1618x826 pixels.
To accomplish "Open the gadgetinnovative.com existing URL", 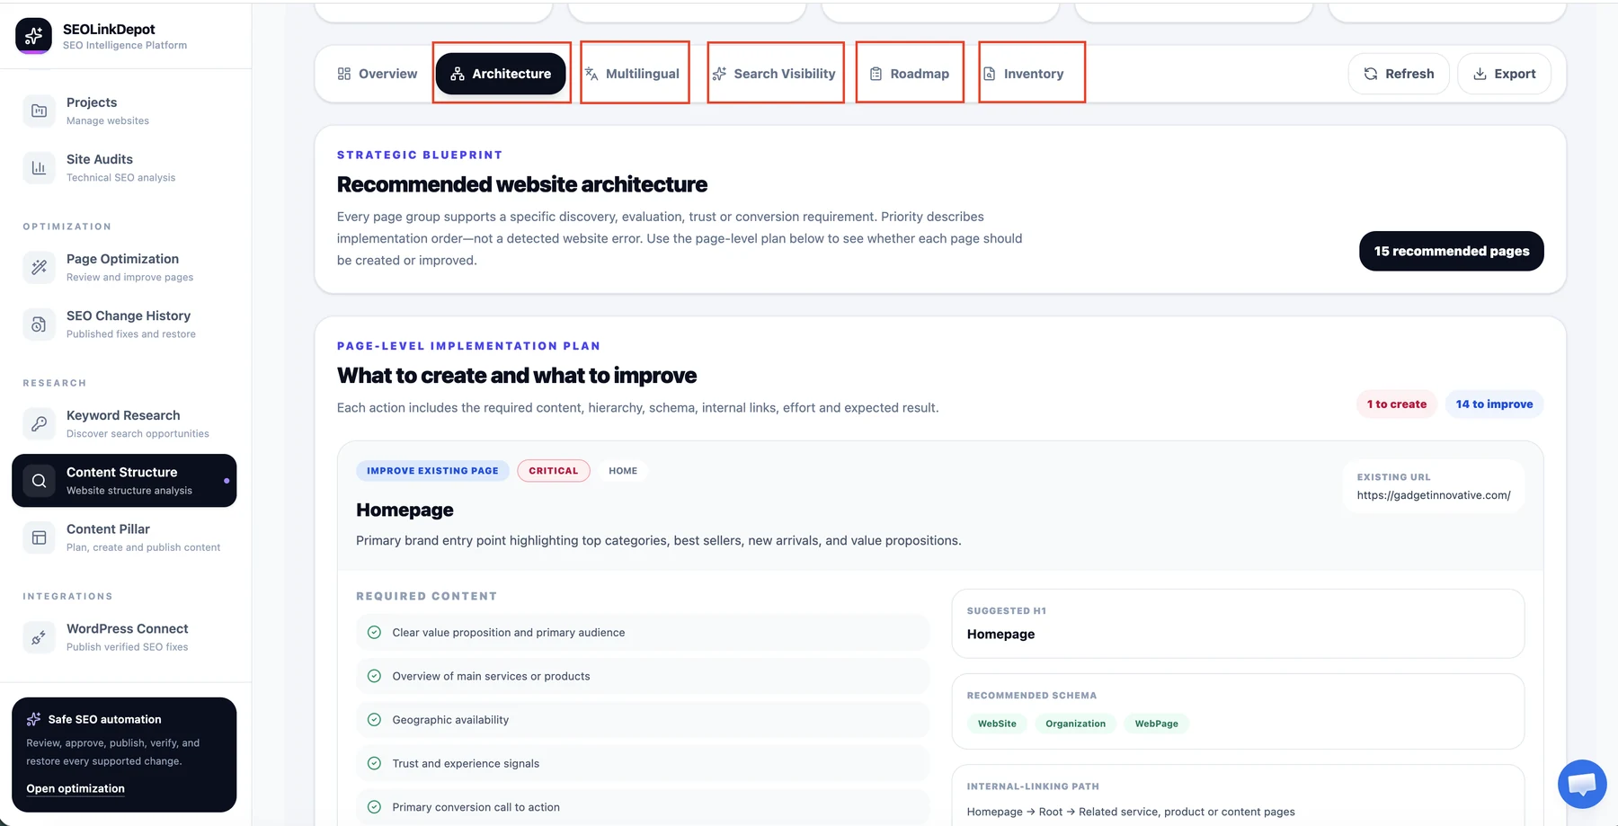I will coord(1434,495).
